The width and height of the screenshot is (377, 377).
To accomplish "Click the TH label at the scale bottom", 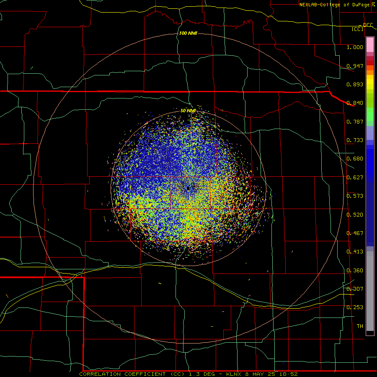I will (x=360, y=326).
